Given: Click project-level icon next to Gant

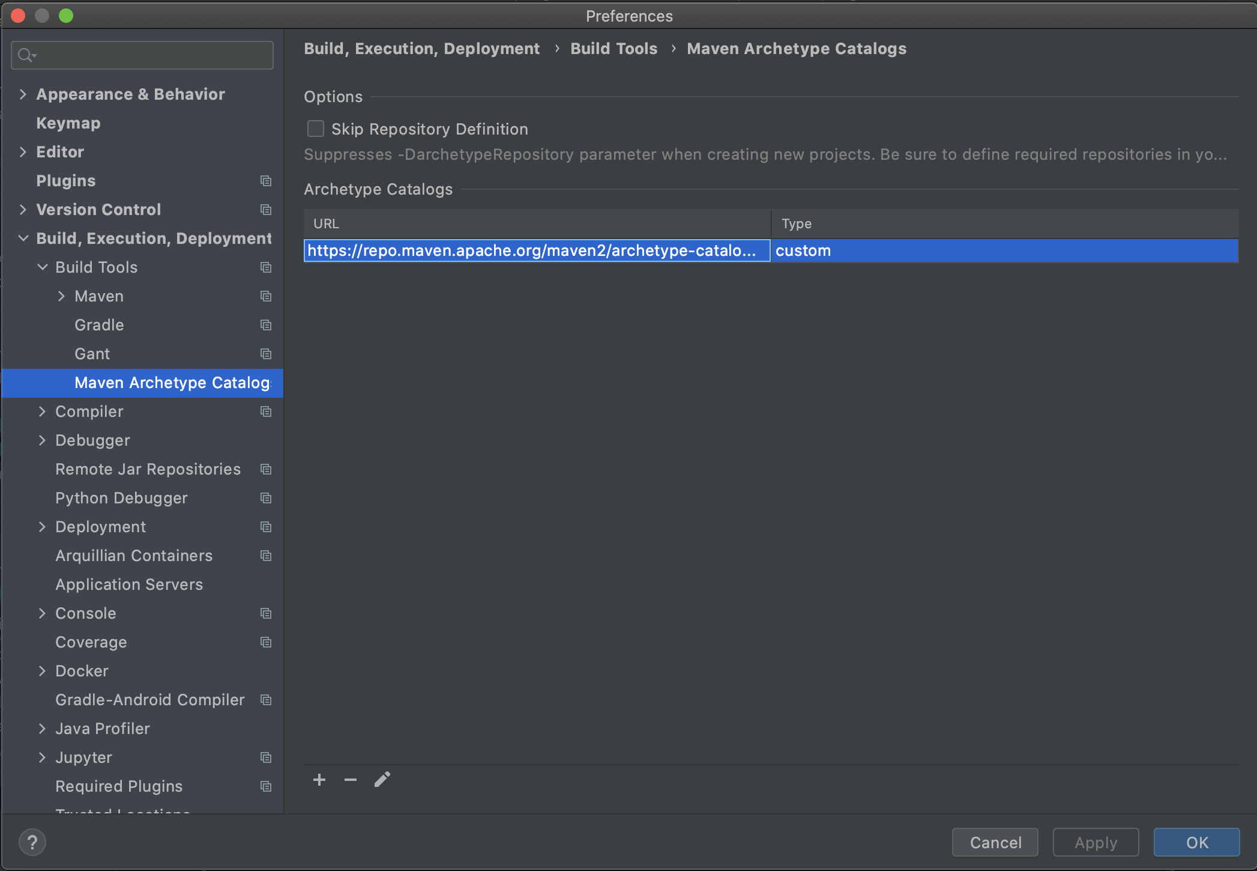Looking at the screenshot, I should click(x=266, y=354).
